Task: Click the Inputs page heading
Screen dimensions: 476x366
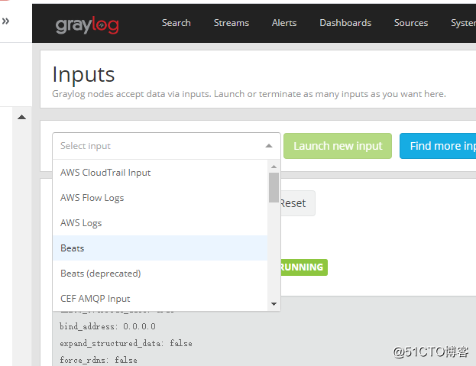Action: pos(83,74)
